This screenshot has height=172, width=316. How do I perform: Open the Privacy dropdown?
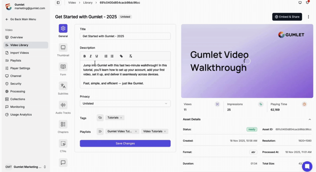pos(125,104)
